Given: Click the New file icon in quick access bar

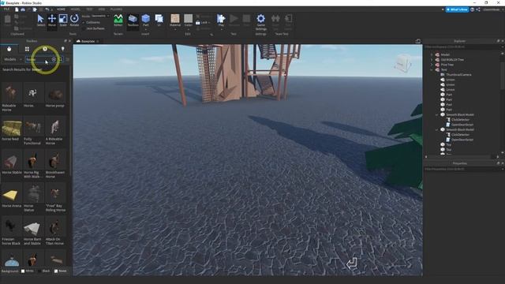Looking at the screenshot, I should coord(17,9).
